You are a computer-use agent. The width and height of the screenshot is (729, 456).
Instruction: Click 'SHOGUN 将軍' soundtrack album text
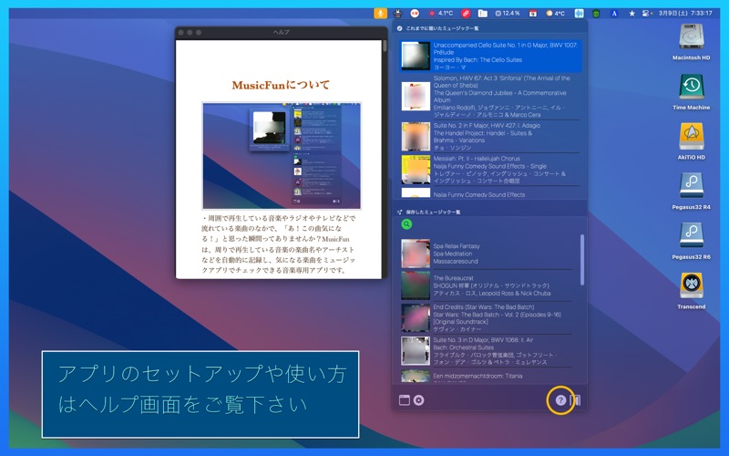coord(491,285)
